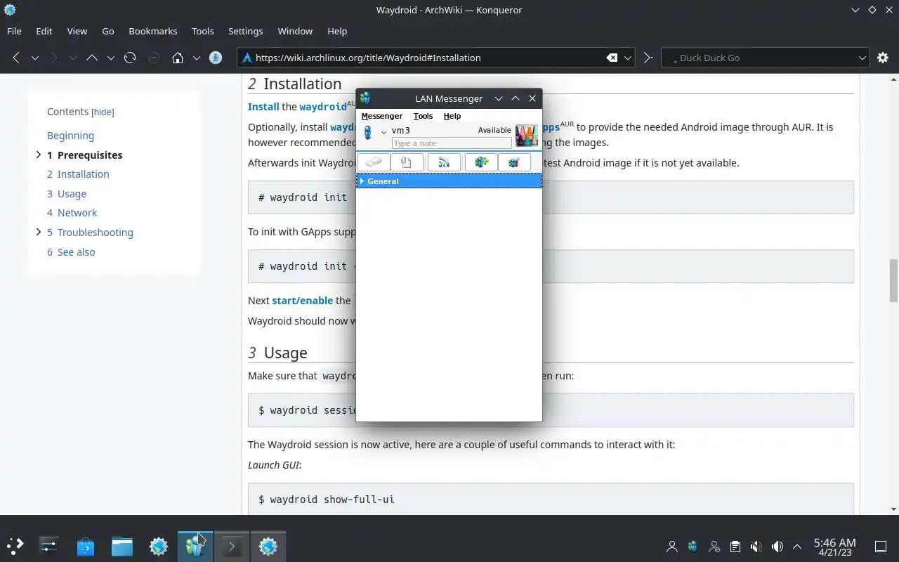Open the KDE application launcher
This screenshot has width=899, height=562.
coord(15,545)
